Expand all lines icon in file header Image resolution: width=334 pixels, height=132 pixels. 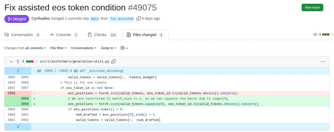18,61
